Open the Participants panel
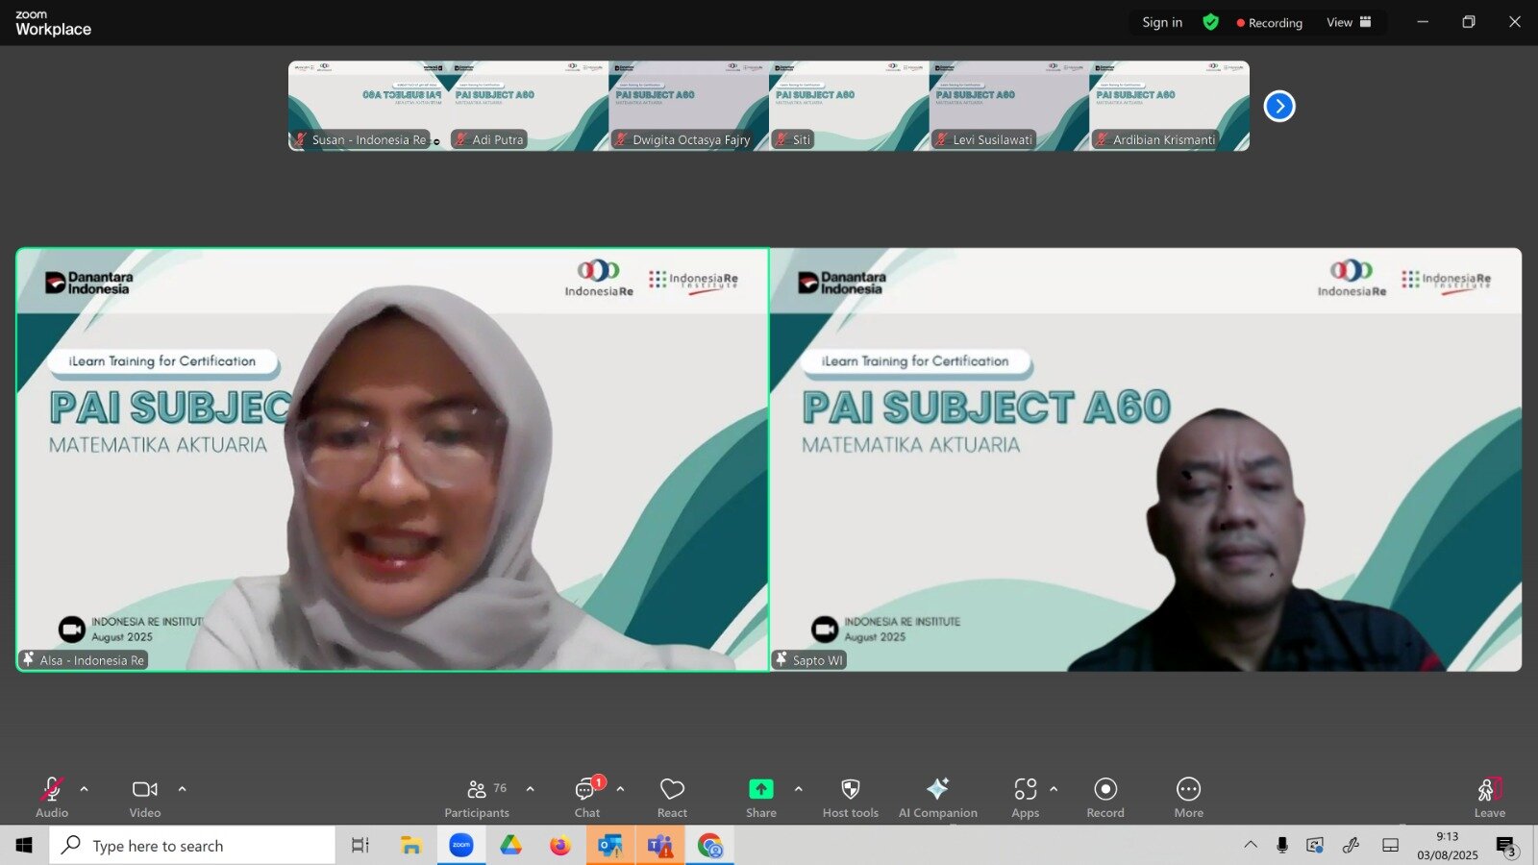This screenshot has width=1538, height=865. coord(478,798)
